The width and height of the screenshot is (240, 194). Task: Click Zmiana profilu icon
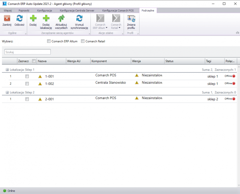click(131, 18)
